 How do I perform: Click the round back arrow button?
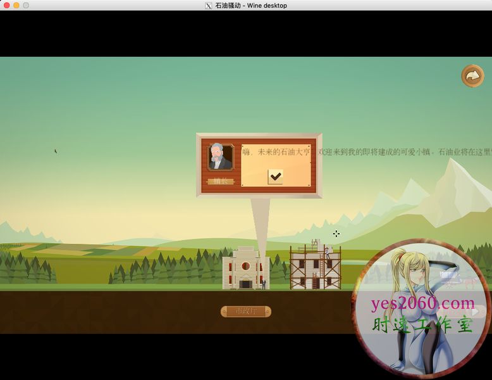472,76
